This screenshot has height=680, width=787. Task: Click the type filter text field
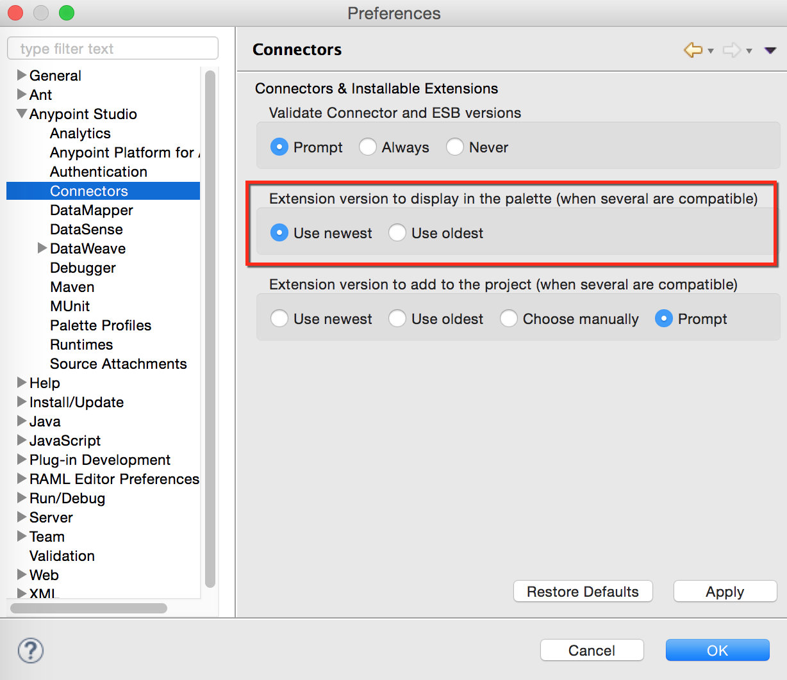pyautogui.click(x=113, y=49)
